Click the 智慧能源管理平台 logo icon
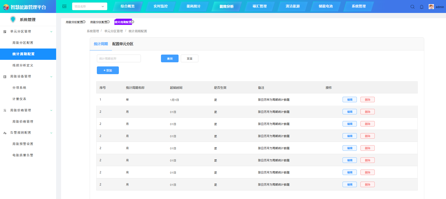The image size is (446, 199). (x=6, y=7)
